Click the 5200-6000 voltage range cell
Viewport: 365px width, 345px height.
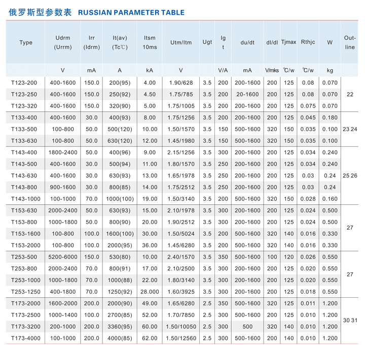(x=63, y=257)
